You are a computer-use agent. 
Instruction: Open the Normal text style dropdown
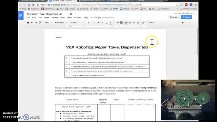pos(61,23)
